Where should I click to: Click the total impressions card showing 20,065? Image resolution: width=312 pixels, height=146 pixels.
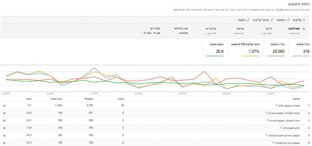pos(276,49)
